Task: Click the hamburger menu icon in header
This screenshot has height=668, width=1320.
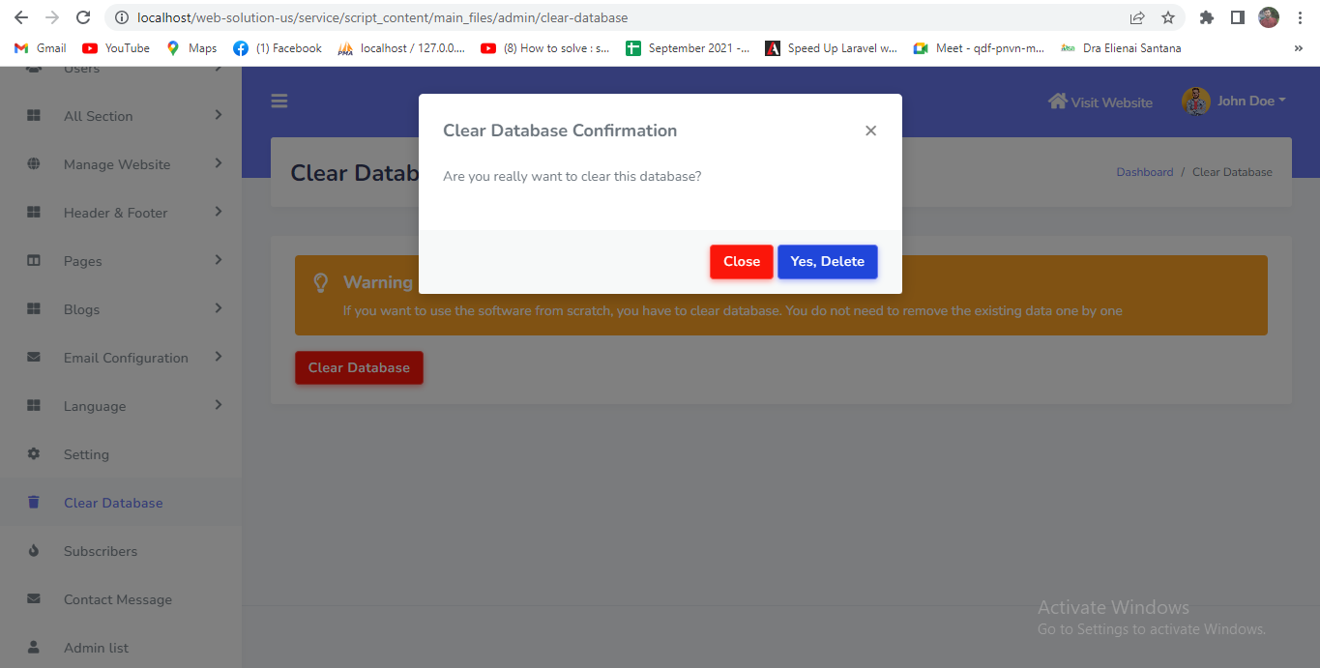Action: click(x=279, y=102)
